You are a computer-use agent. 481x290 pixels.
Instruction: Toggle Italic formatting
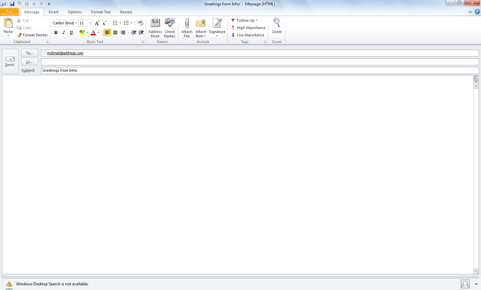(x=63, y=33)
